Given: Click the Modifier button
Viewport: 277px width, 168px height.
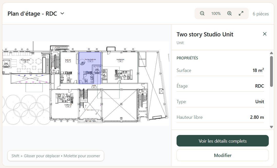Looking at the screenshot, I should [x=223, y=155].
